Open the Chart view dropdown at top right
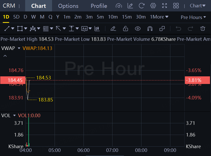This screenshot has height=156, width=211. (198, 6)
